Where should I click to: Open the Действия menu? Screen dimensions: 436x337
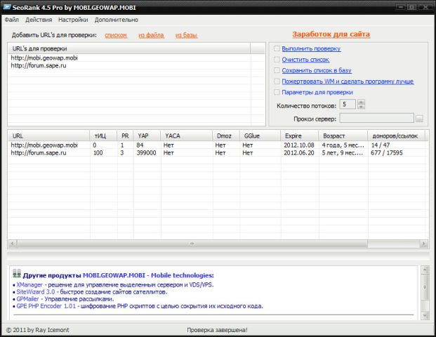(x=39, y=20)
